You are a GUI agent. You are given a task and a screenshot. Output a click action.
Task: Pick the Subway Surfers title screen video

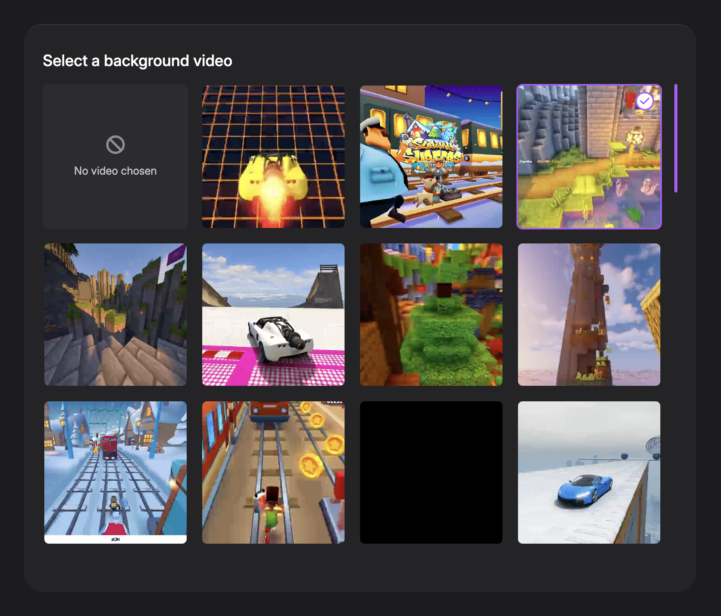tap(431, 157)
